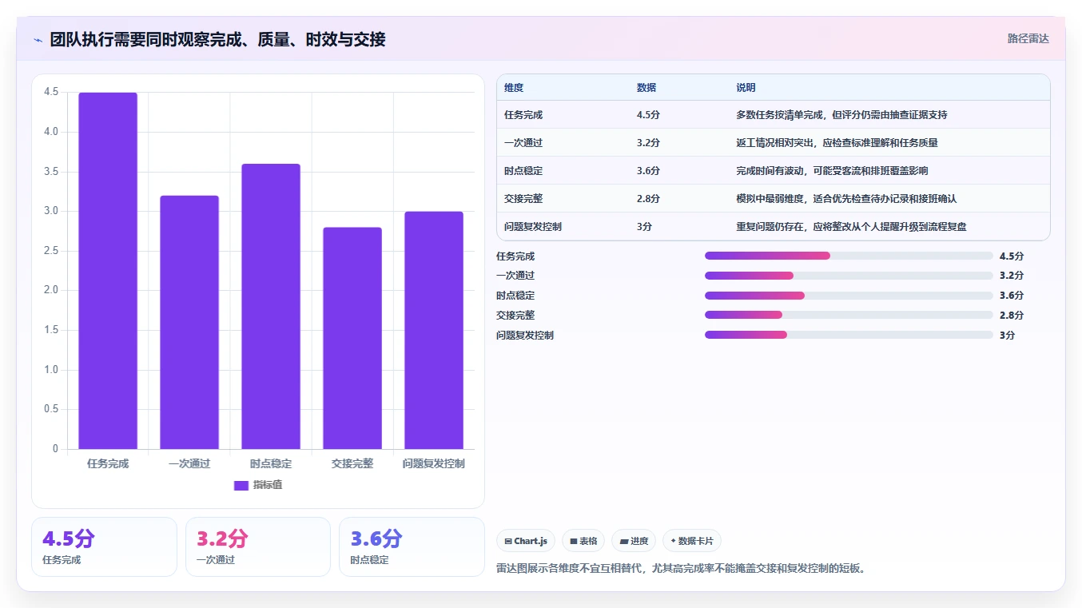1082x608 pixels.
Task: Click the 4.5分 任务完成 data card
Action: point(104,546)
